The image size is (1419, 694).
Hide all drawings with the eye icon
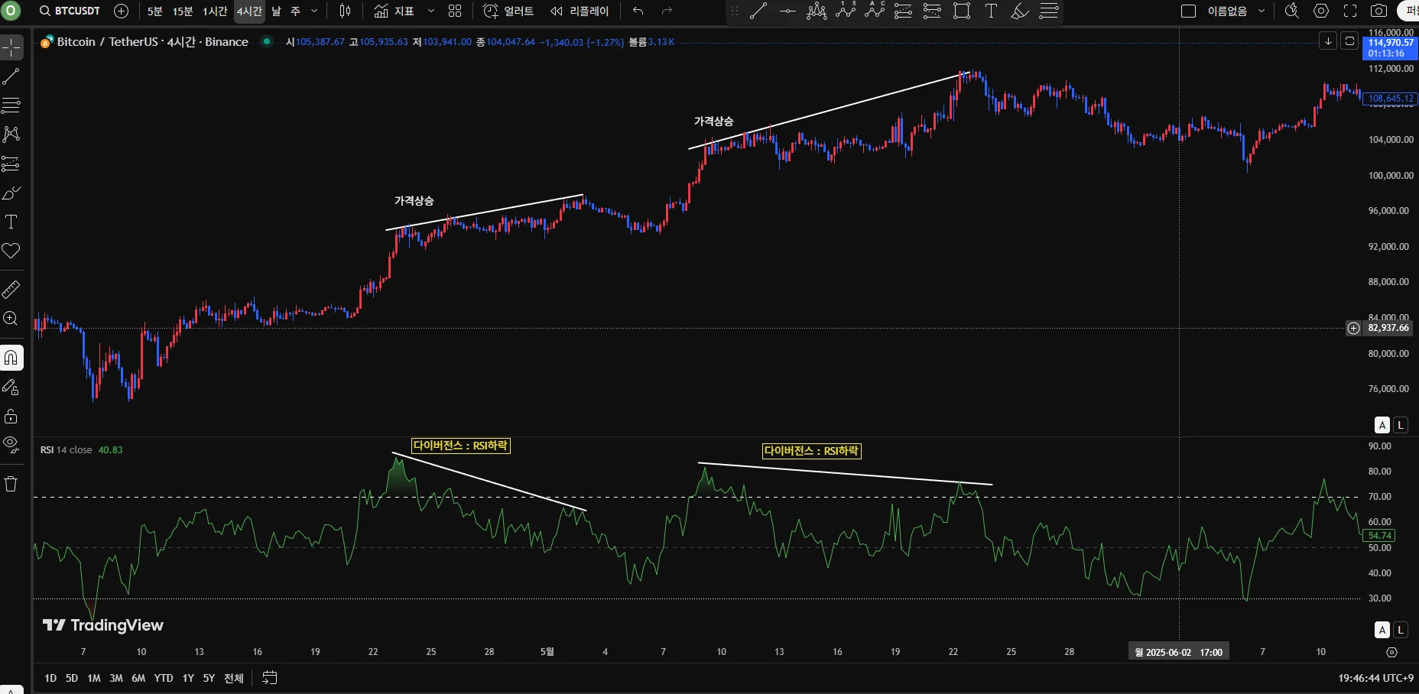pos(11,444)
